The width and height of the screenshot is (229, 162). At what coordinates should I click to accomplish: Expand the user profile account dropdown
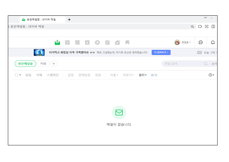[183, 42]
